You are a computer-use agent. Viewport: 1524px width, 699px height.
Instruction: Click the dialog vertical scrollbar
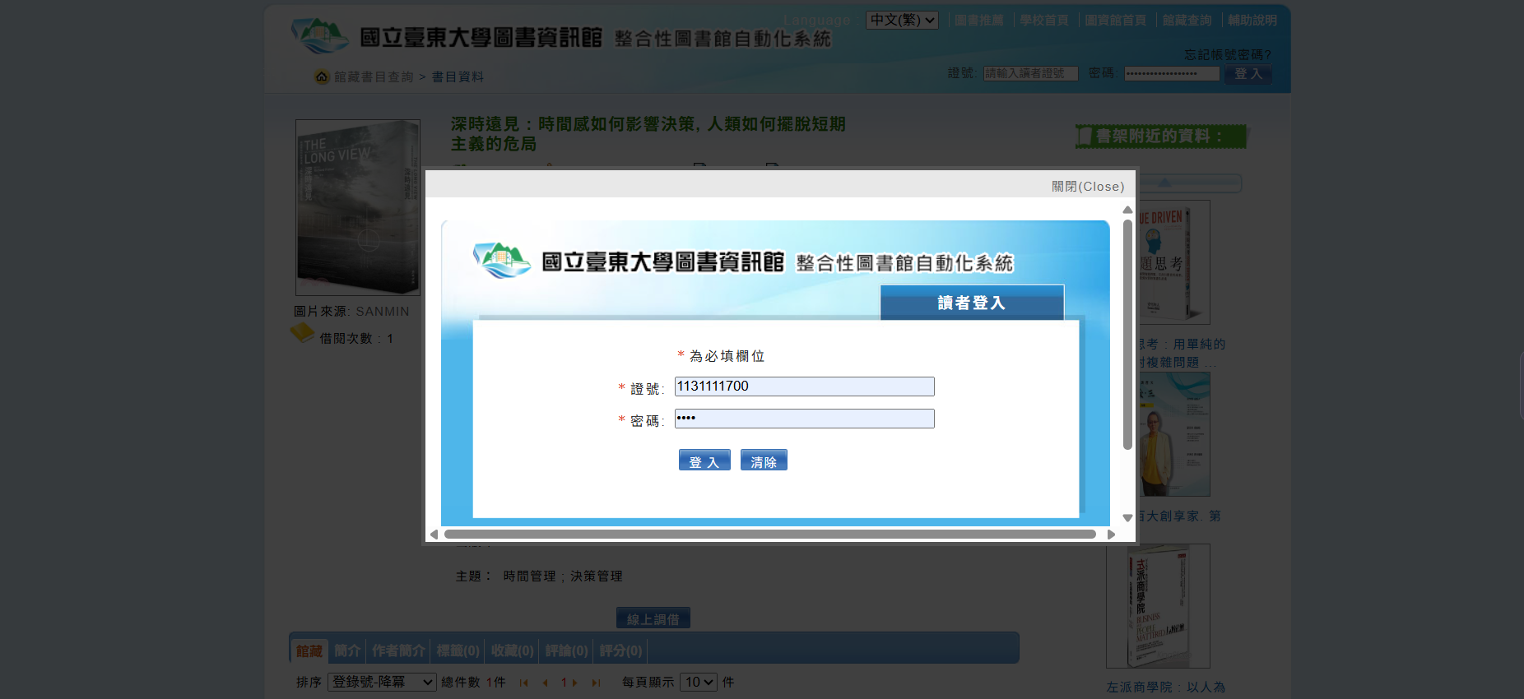coord(1127,335)
